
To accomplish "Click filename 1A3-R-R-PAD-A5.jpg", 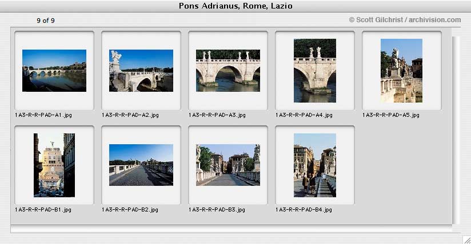I will pos(391,115).
